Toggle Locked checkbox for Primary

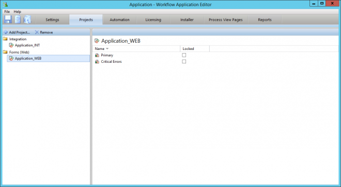(x=184, y=55)
